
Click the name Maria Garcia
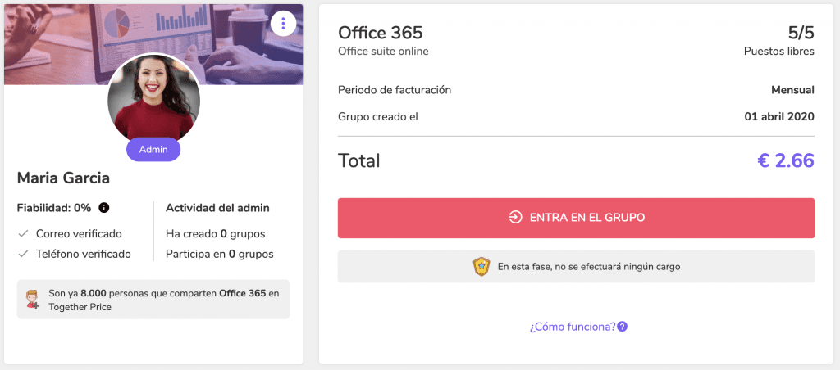pyautogui.click(x=63, y=178)
